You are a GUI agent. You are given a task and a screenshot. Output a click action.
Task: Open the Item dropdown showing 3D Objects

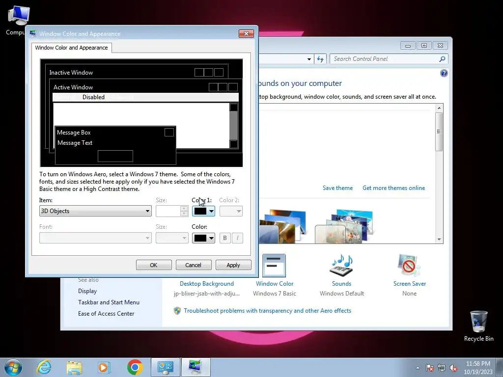[x=95, y=211]
